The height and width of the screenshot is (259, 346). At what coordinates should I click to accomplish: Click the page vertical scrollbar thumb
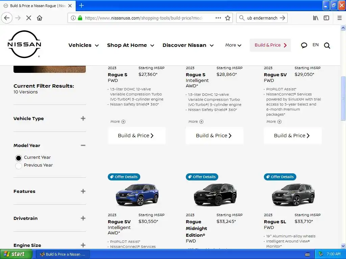click(x=343, y=98)
